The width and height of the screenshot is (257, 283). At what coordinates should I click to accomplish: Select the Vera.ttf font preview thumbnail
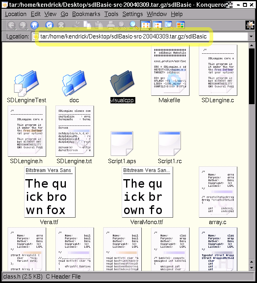tap(50, 192)
